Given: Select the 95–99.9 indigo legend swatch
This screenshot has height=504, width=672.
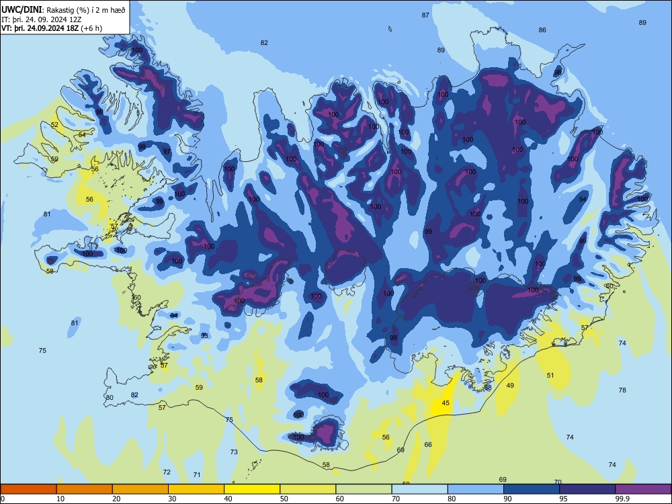Looking at the screenshot, I should [587, 489].
